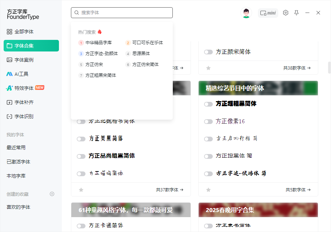
Task: Go to 已激活字体 list
Action: tap(18, 162)
